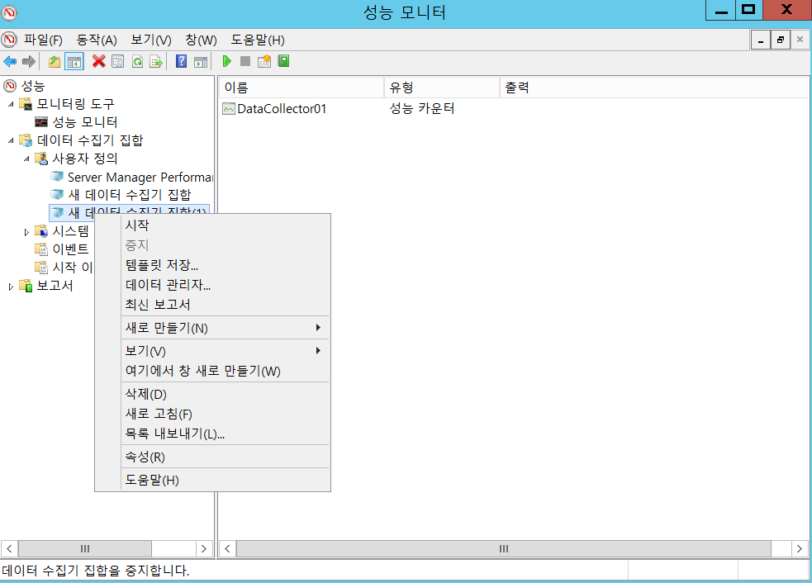Sort by the 유형 column header
The height and width of the screenshot is (583, 812).
point(442,88)
